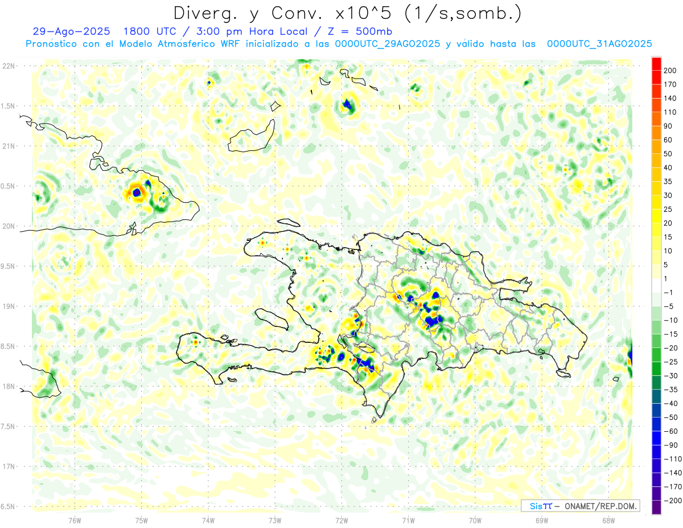This screenshot has height=528, width=683.
Task: Click the pale yellow segment between 1 and 5
Action: coord(656,271)
